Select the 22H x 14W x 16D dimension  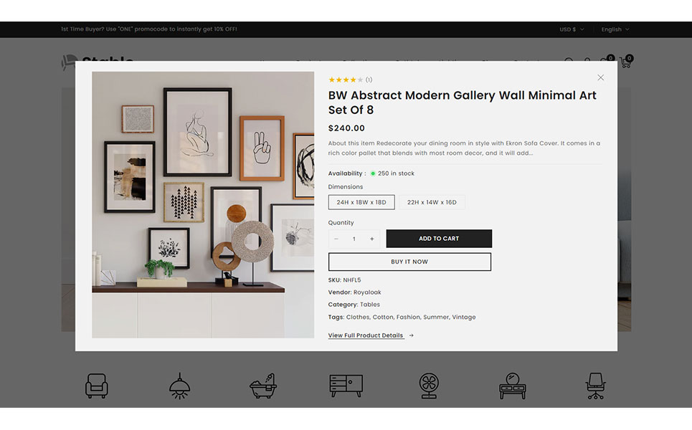(432, 202)
